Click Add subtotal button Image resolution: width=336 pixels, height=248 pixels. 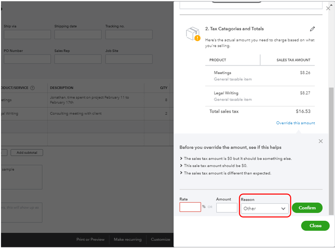[x=27, y=153]
